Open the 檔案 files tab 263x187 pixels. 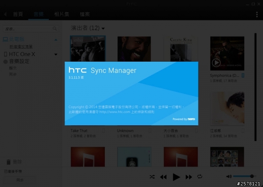(85, 14)
